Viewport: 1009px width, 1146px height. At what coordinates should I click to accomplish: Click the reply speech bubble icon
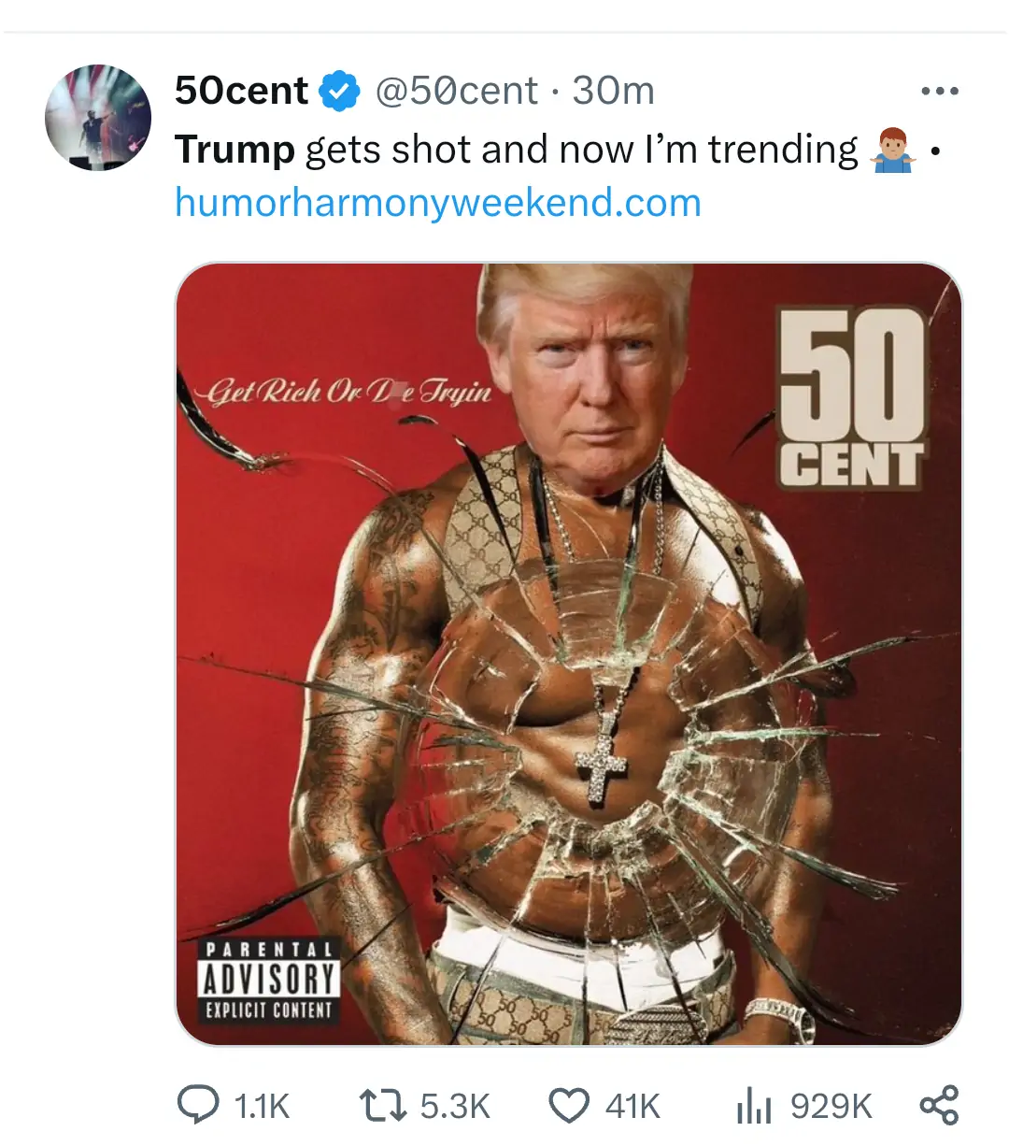199,1105
